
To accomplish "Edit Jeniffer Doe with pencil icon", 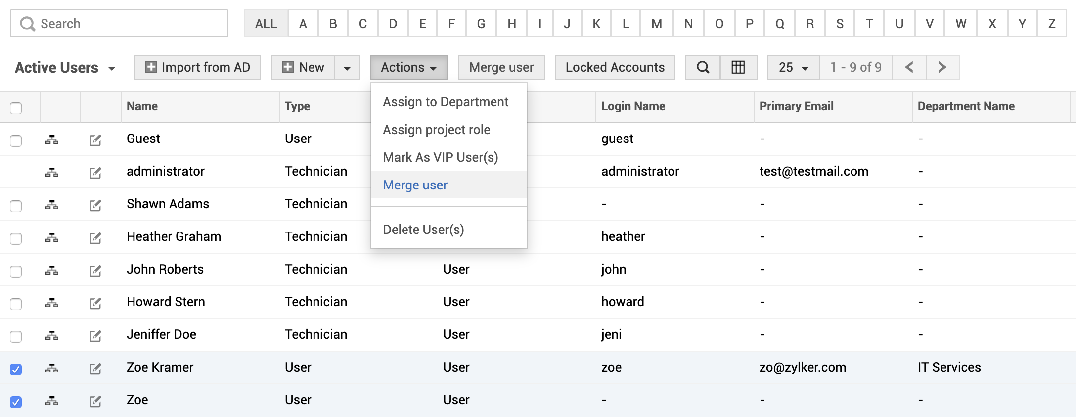I will (95, 336).
